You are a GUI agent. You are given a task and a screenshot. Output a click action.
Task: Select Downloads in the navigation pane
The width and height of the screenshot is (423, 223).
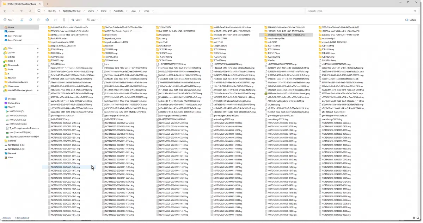coord(13,65)
